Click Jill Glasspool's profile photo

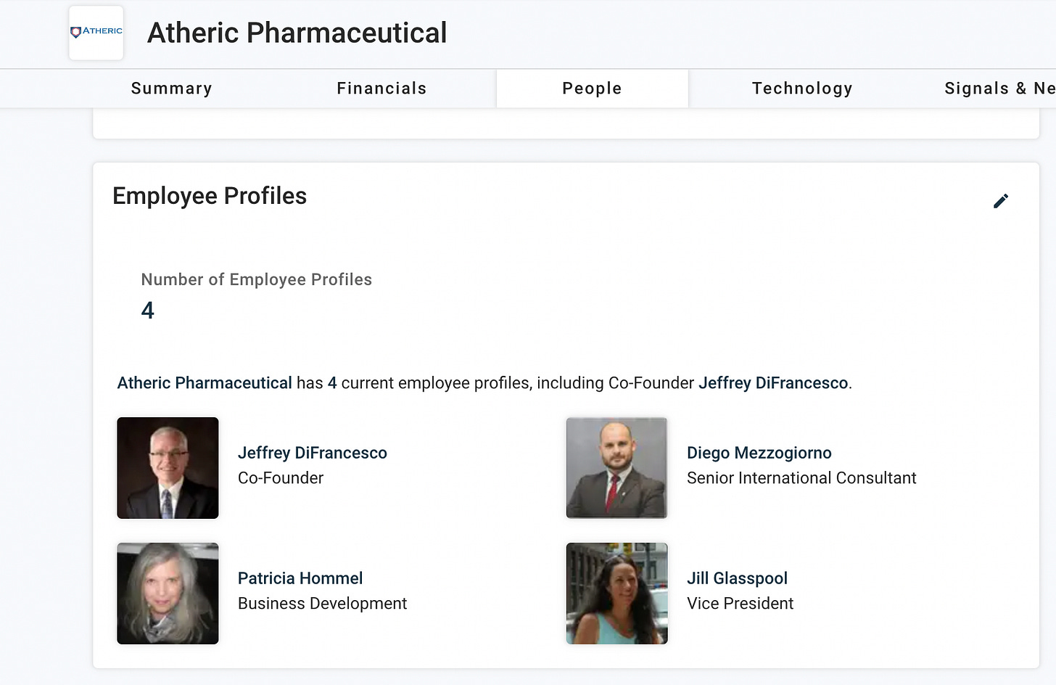pyautogui.click(x=616, y=594)
